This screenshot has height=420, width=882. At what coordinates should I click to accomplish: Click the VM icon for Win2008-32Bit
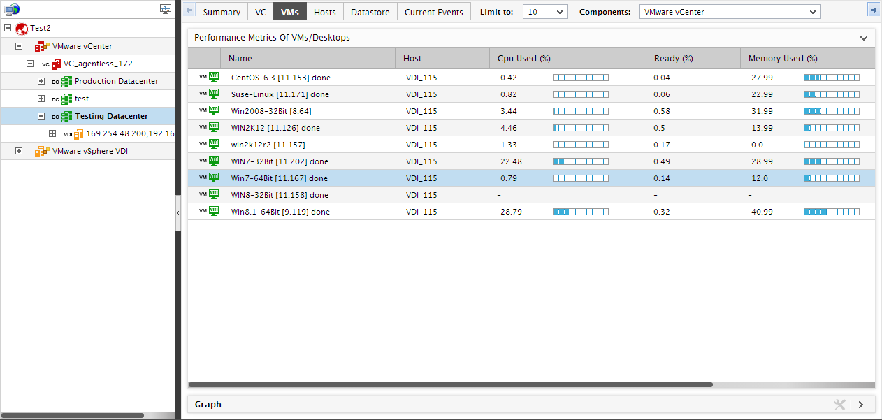[x=215, y=110]
